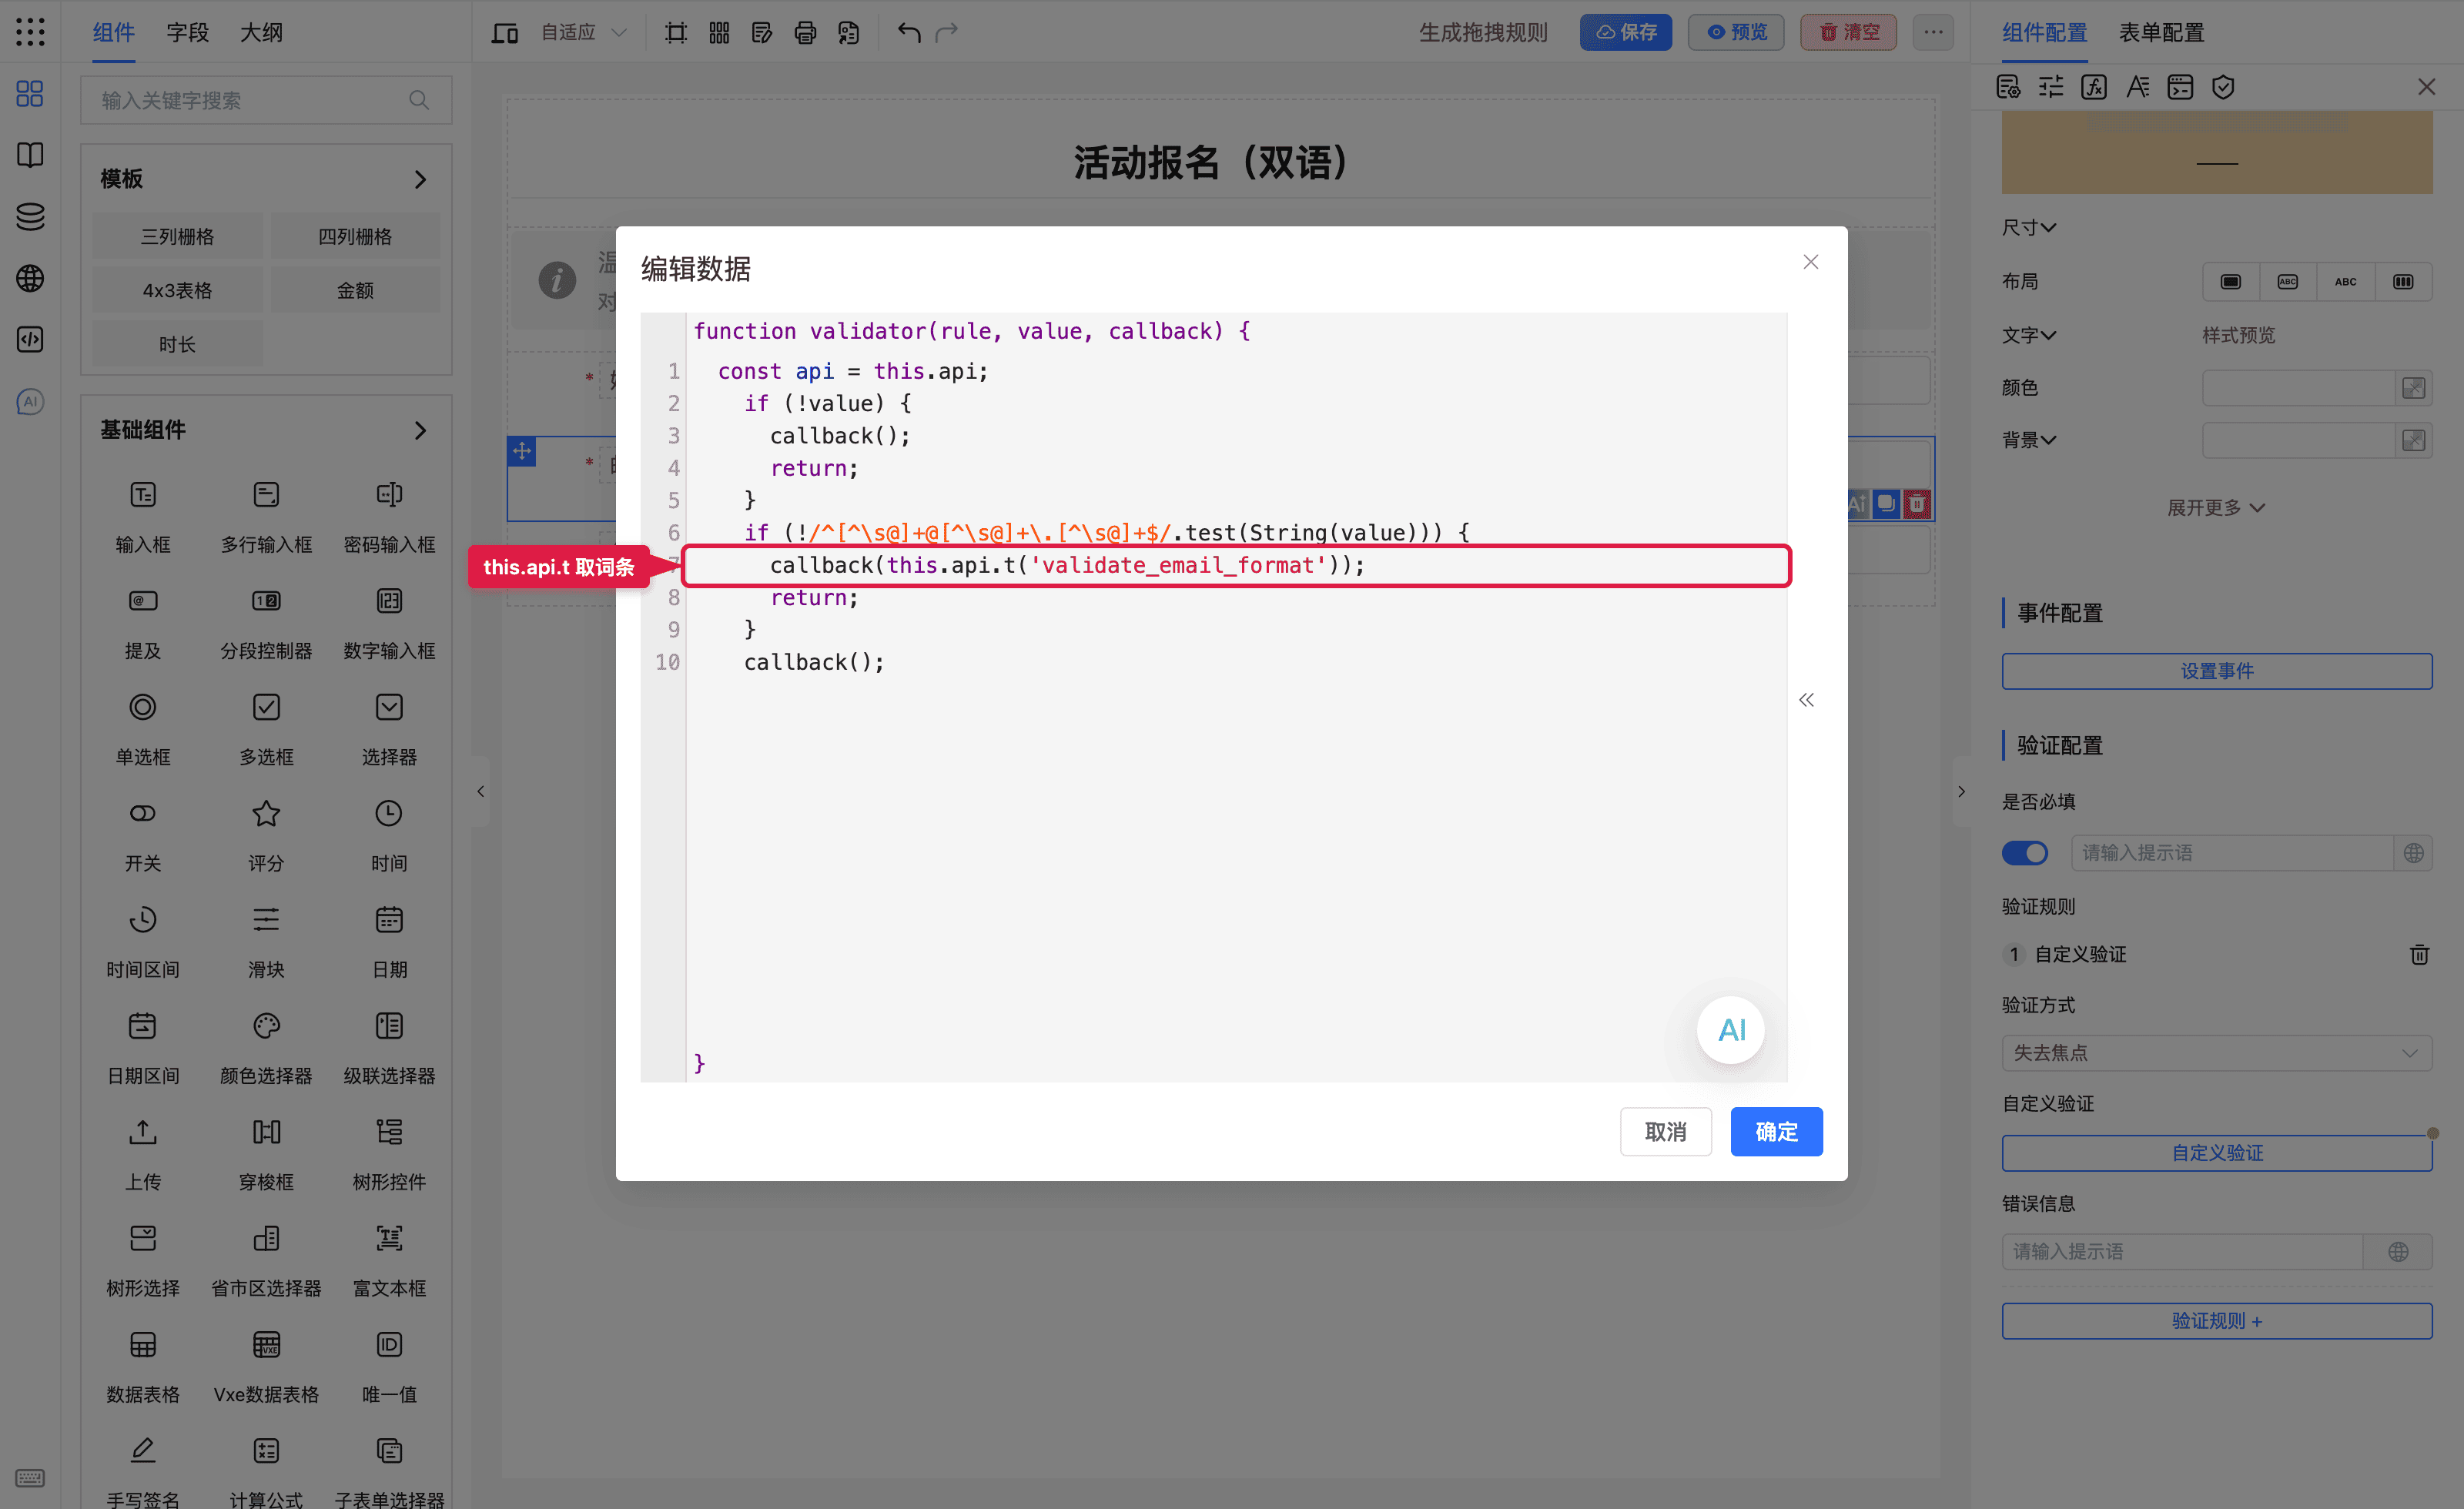Confirm the dialog with 确定
Screen dimensions: 2464x1509
click(1776, 1131)
